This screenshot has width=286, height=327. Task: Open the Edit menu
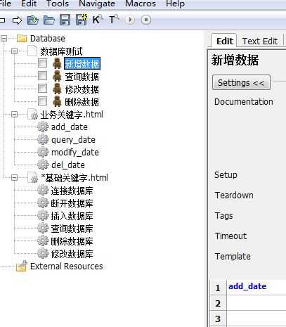point(29,4)
